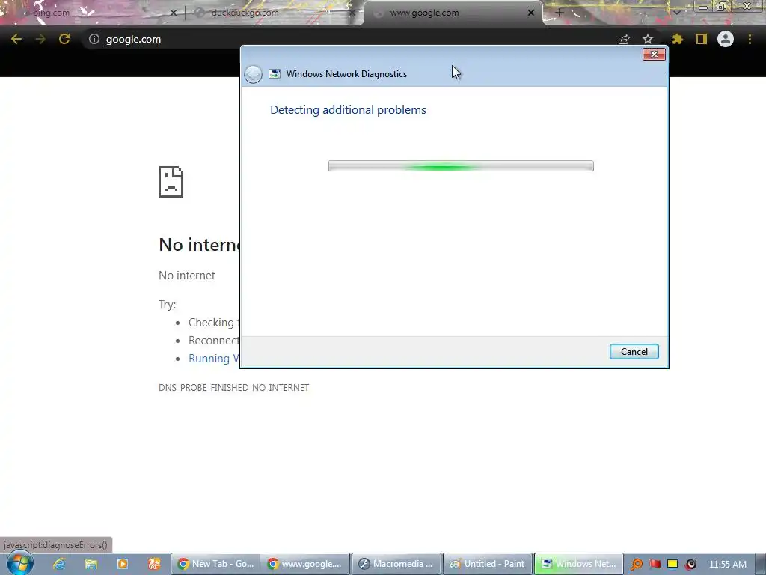
Task: View site information icon beside google.com
Action: click(94, 39)
